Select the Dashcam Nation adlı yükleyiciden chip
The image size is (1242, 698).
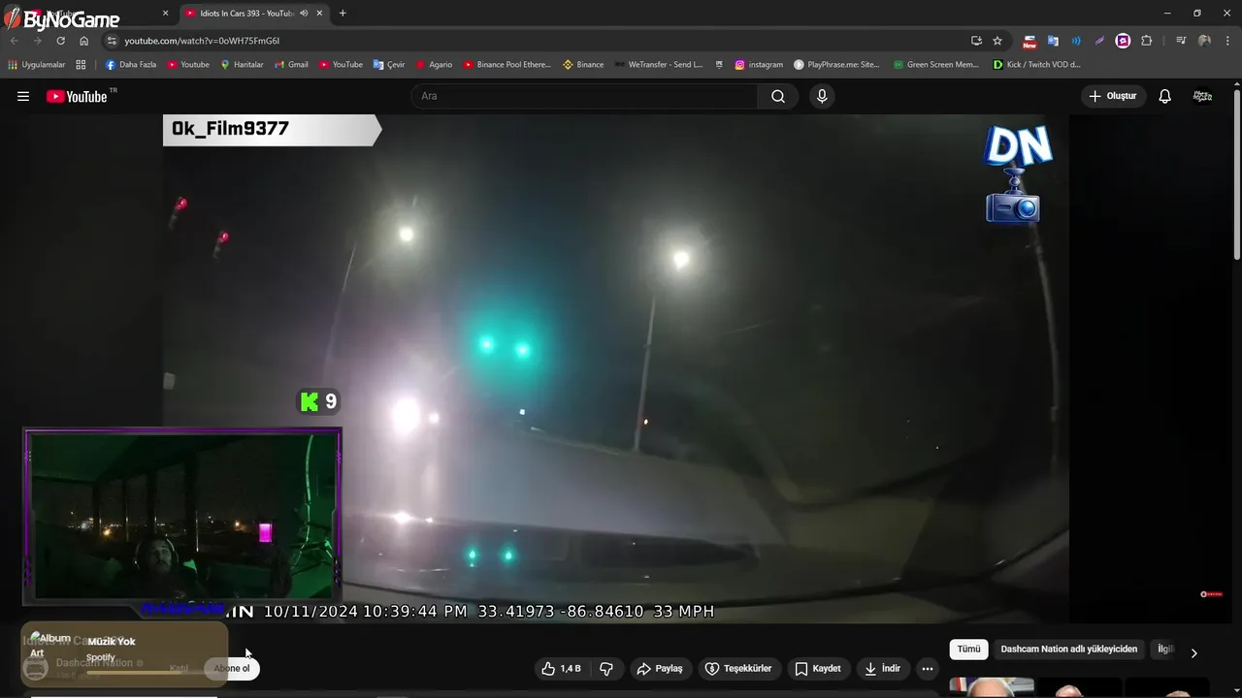point(1068,649)
